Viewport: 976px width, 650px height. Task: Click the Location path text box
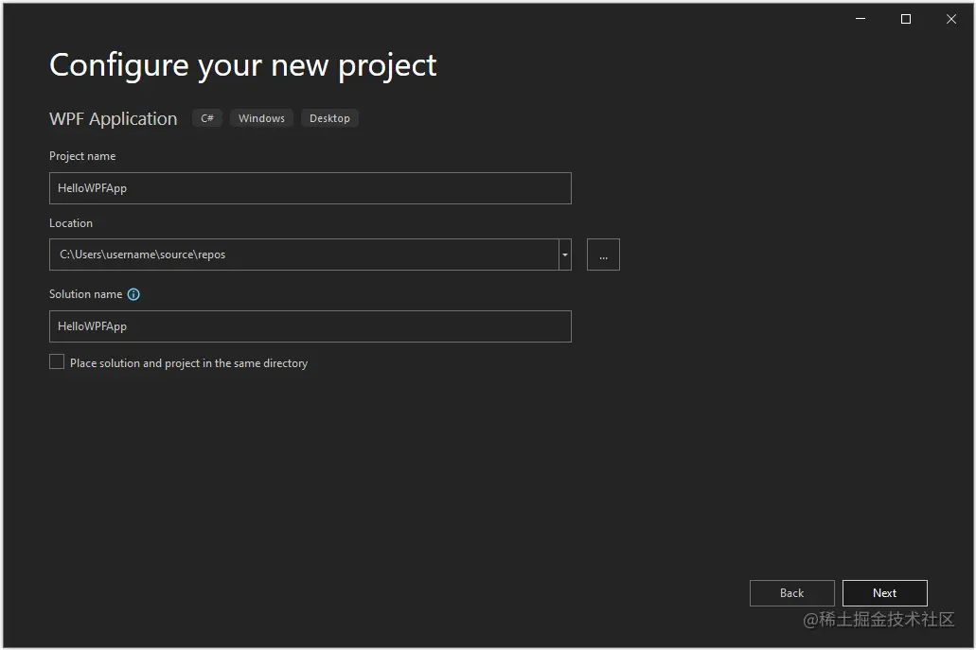click(x=304, y=255)
